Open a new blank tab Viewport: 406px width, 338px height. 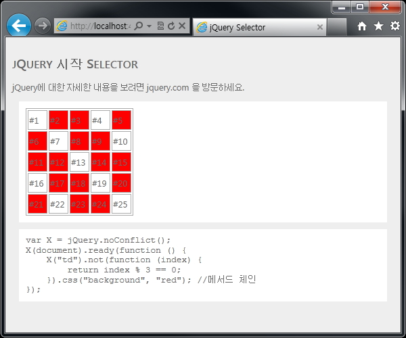tap(336, 27)
